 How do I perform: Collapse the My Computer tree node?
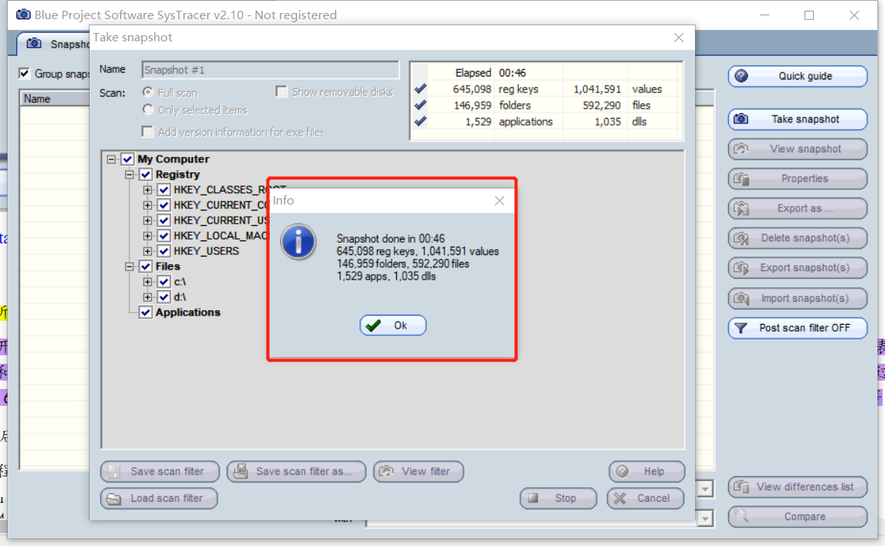coord(111,159)
